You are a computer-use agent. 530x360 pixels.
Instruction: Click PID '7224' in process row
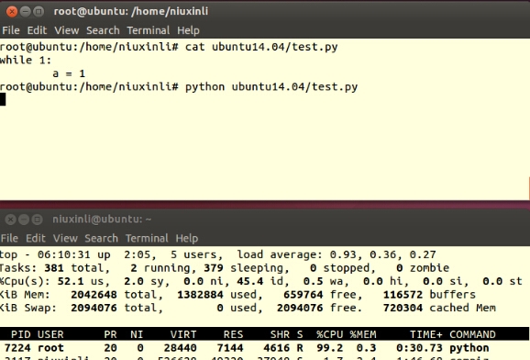[x=17, y=348]
